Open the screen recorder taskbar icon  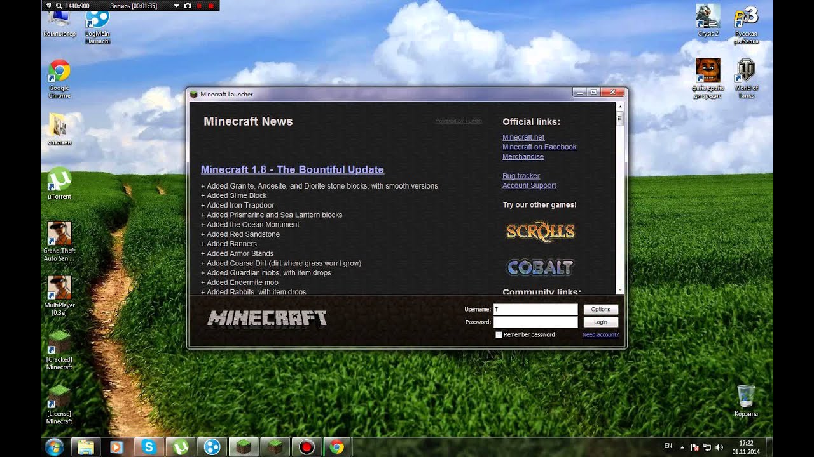307,447
